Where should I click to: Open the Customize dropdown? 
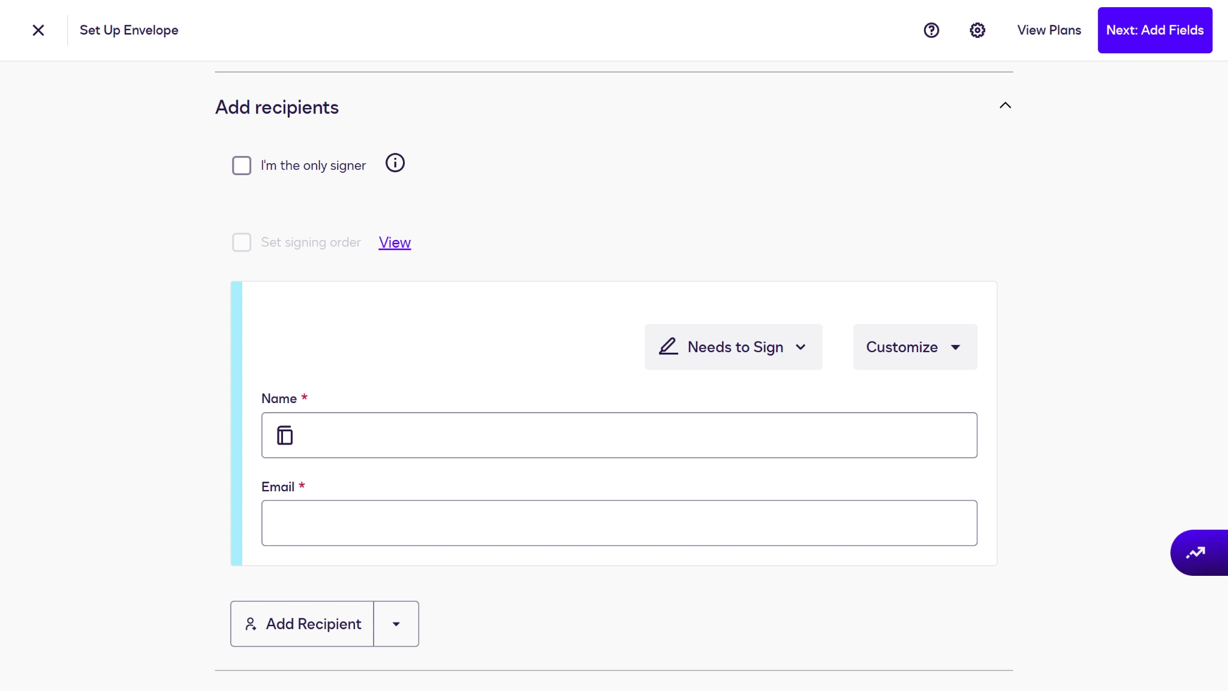click(915, 347)
